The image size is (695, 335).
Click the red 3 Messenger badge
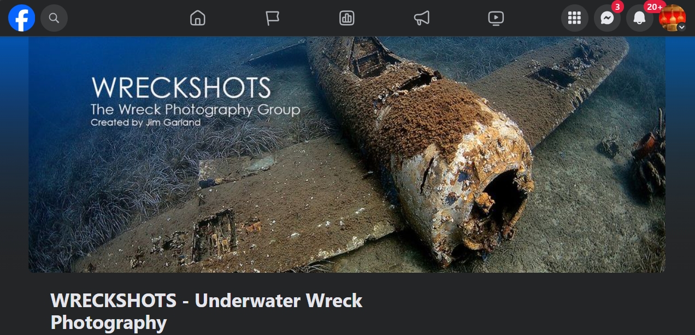tap(617, 7)
